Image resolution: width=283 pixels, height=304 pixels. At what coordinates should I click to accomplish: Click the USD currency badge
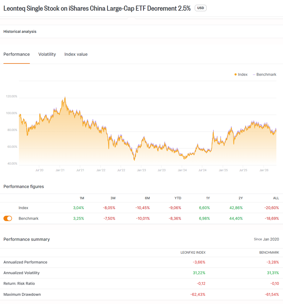point(200,8)
